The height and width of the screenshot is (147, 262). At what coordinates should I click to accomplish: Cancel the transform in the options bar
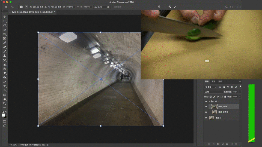pyautogui.click(x=170, y=7)
